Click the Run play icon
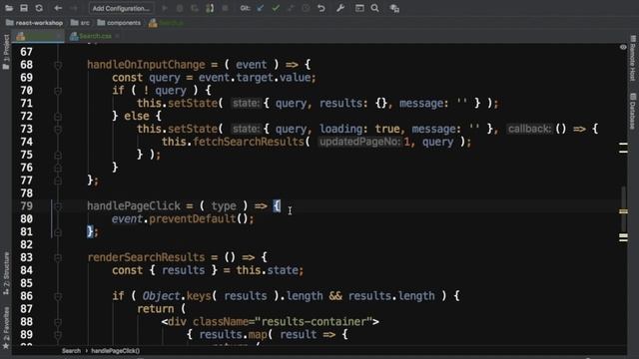The width and height of the screenshot is (639, 359). [165, 8]
